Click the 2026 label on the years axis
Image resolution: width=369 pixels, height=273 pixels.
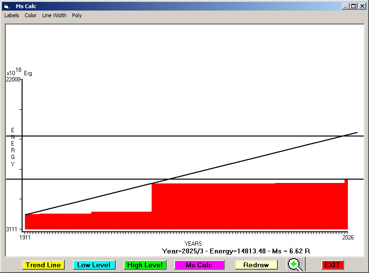click(x=346, y=237)
